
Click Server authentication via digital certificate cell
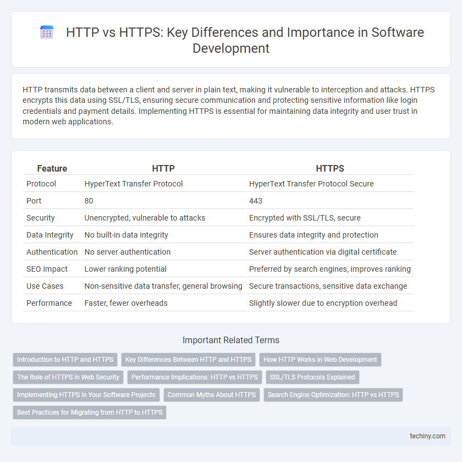click(330, 252)
